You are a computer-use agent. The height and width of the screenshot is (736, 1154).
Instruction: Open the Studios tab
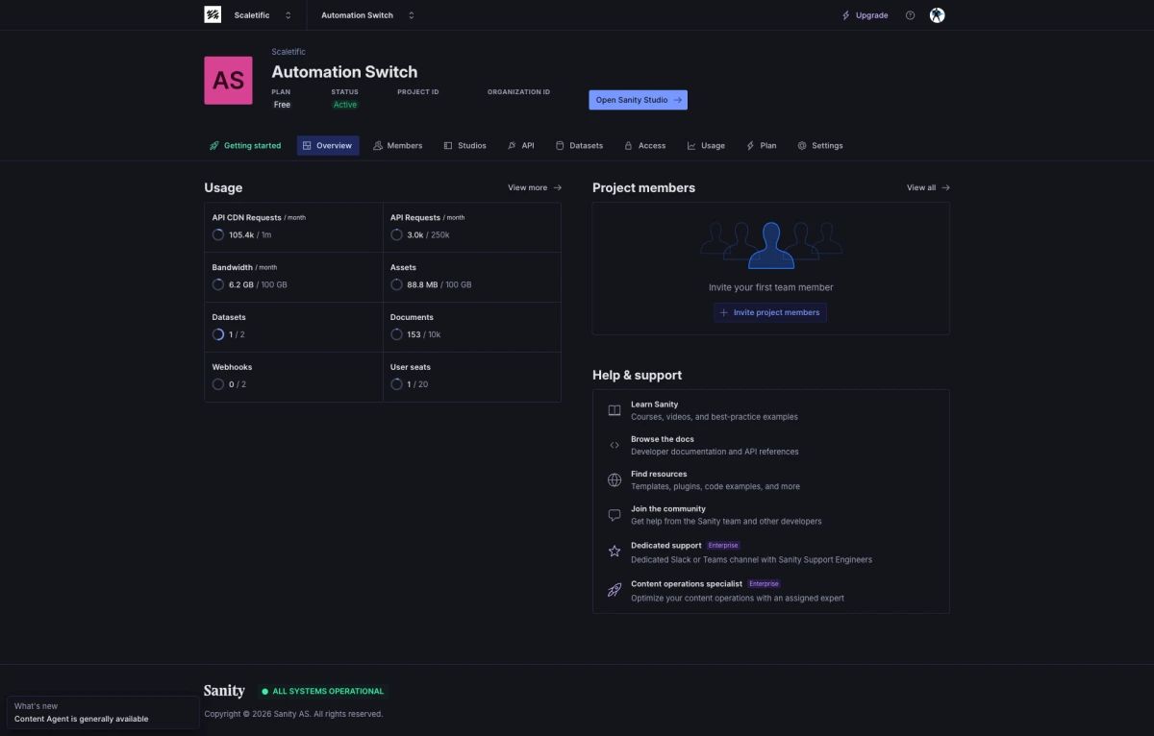465,146
